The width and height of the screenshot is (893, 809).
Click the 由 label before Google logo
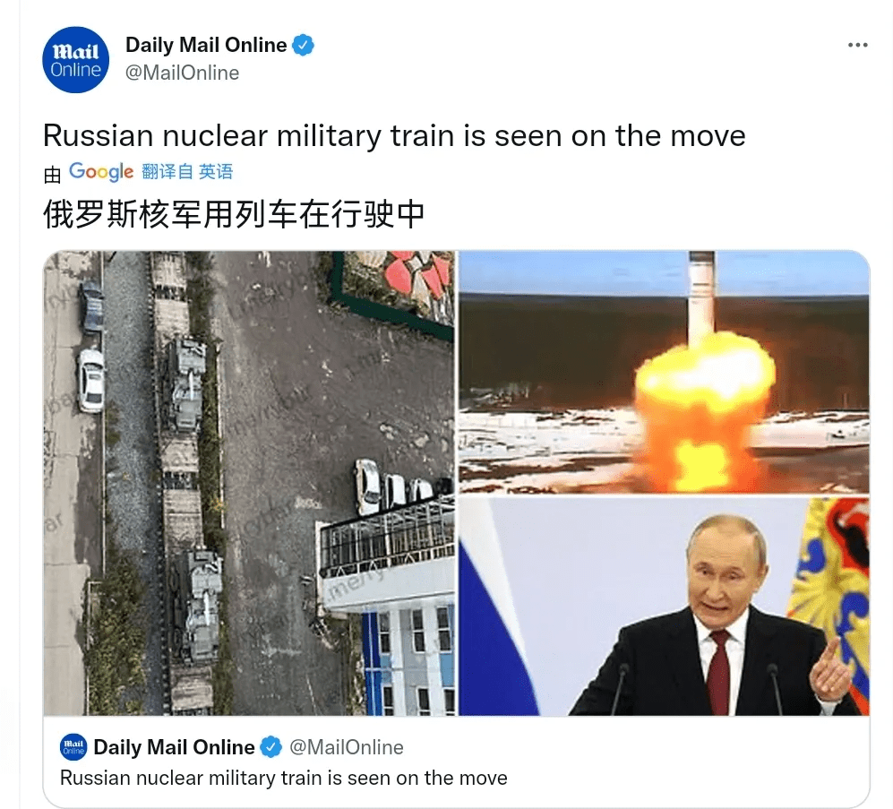52,175
